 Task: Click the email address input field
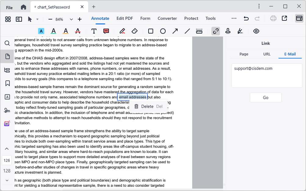click(x=267, y=75)
